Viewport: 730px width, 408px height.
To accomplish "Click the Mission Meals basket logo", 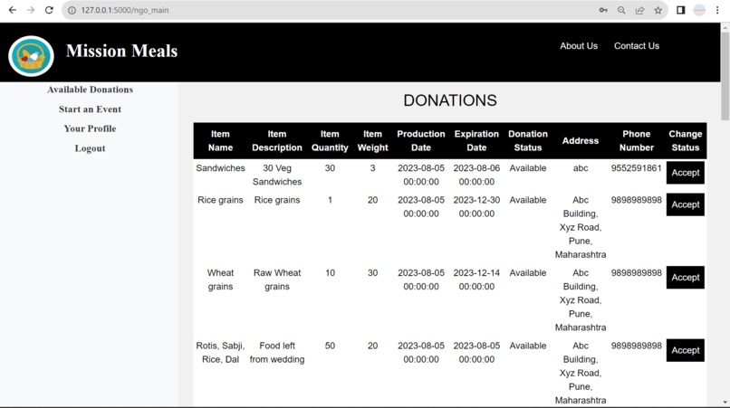I will point(31,56).
